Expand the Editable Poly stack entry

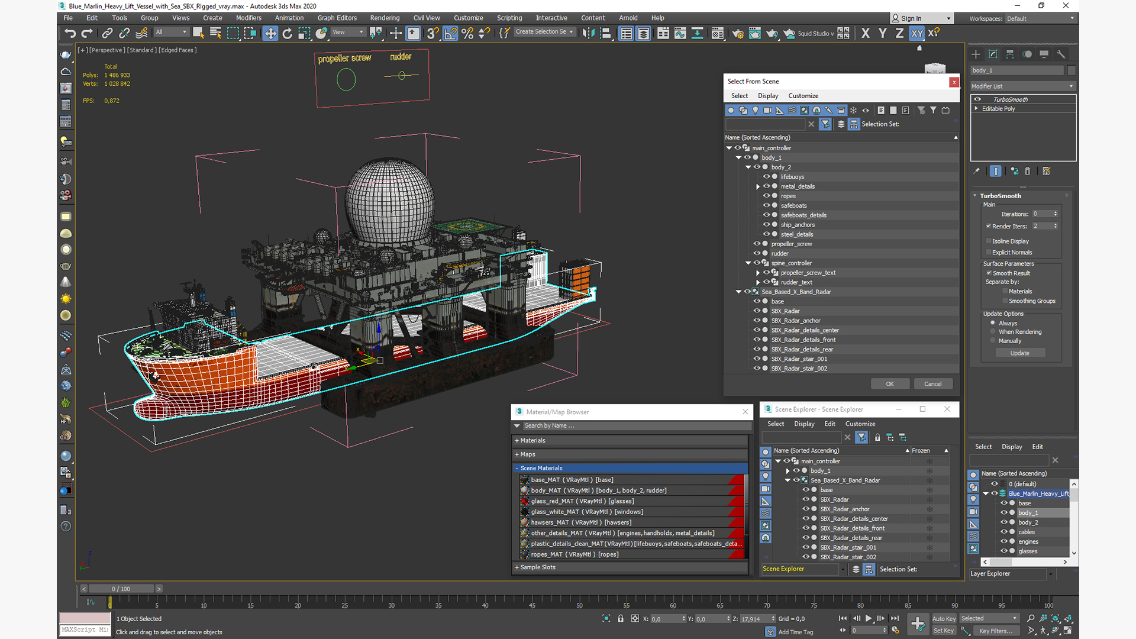pos(976,109)
